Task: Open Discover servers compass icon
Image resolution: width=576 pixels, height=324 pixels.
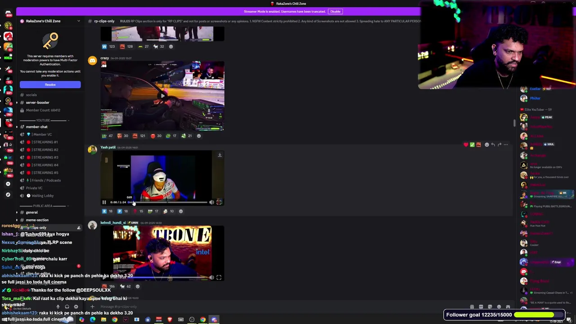Action: click(x=8, y=194)
